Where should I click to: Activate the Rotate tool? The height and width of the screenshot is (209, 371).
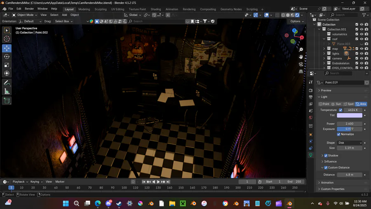tap(7, 57)
